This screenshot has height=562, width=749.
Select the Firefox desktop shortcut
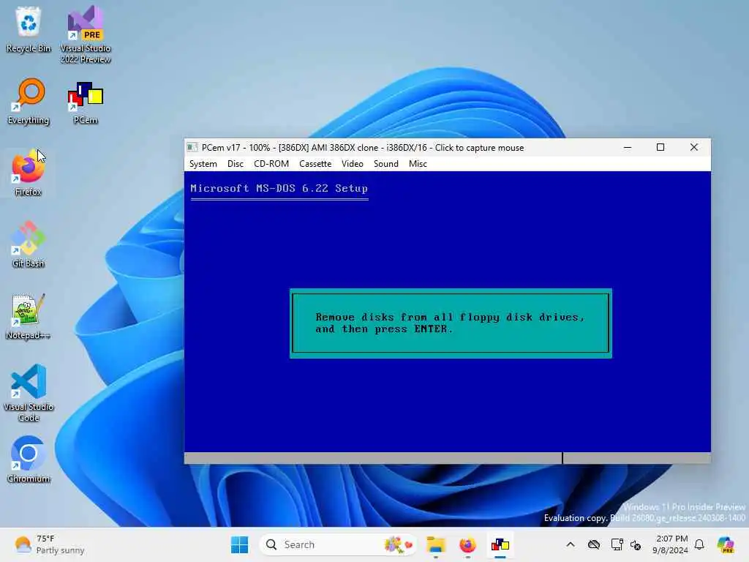(x=29, y=173)
